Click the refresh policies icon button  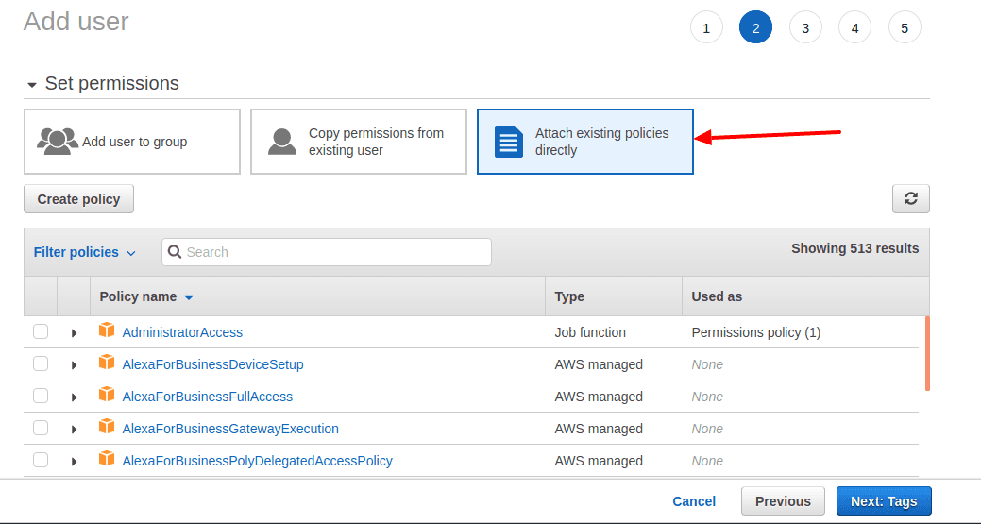tap(910, 198)
